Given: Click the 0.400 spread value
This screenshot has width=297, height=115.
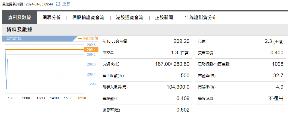Looking at the screenshot, I should click(x=277, y=53).
